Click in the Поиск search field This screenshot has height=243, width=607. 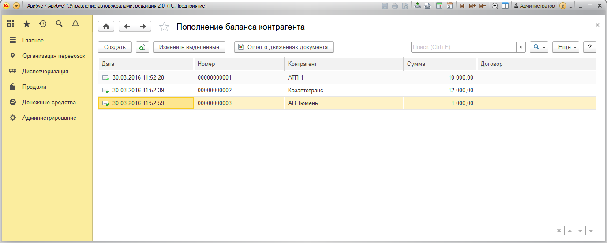click(463, 47)
